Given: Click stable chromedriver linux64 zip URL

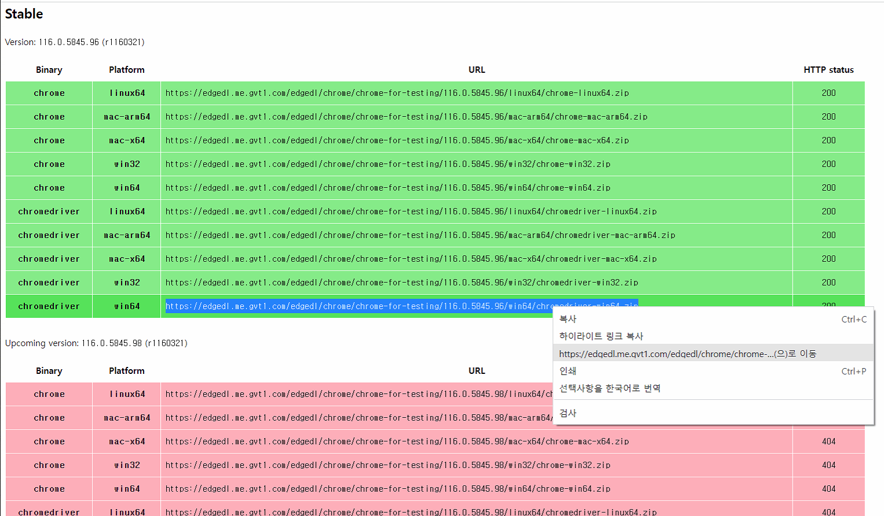Looking at the screenshot, I should pyautogui.click(x=410, y=211).
